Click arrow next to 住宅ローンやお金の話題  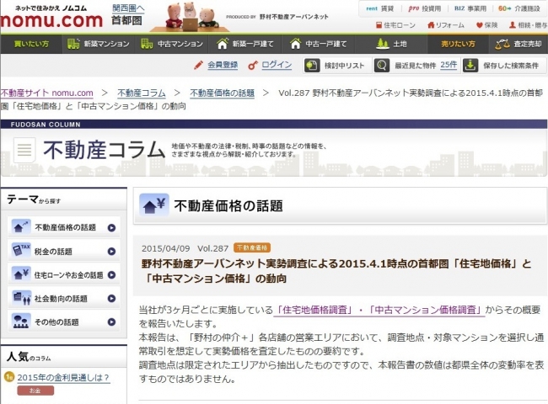(111, 275)
